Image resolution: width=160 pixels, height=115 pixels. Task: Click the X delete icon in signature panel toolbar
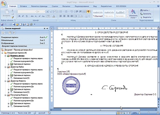pyautogui.click(x=14, y=33)
